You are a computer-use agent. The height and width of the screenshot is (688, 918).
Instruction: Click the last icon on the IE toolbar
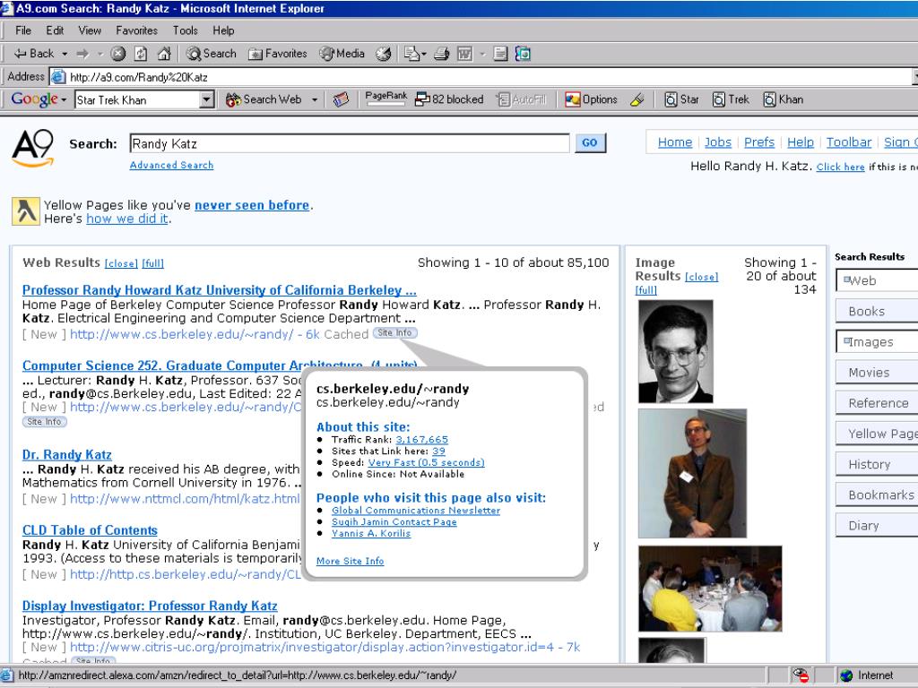pyautogui.click(x=523, y=54)
